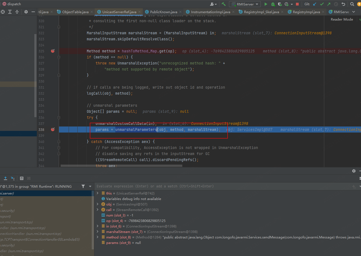361x256 pixels.
Task: Click the editor horizontal scrollbar
Action: coord(121,166)
